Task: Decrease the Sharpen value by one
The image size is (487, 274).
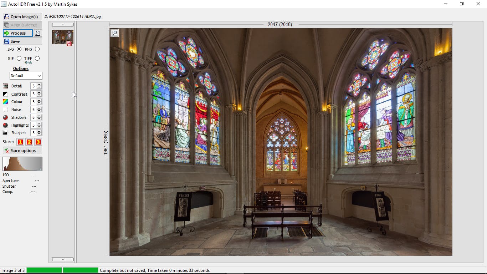Action: point(39,134)
